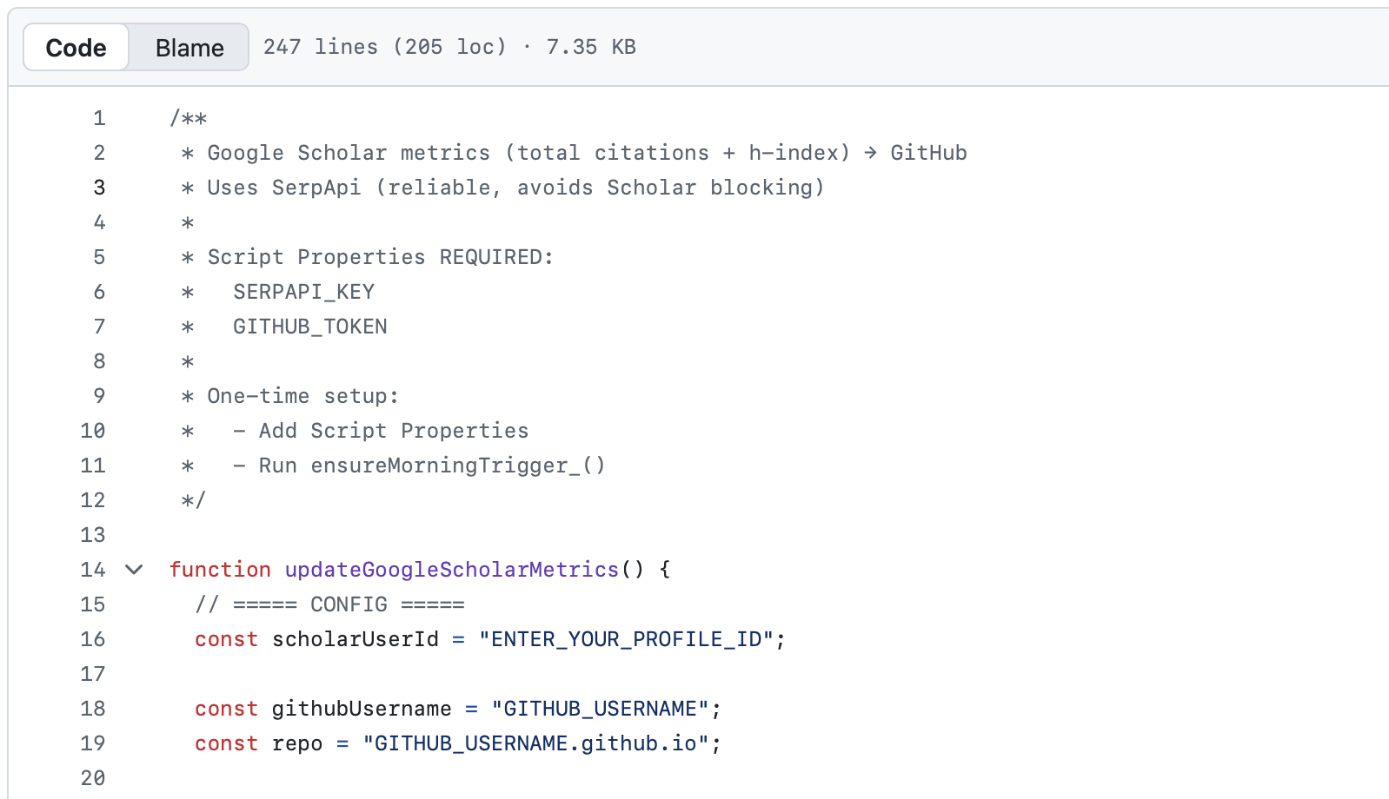Select line number 9 in the gutter

tap(100, 396)
